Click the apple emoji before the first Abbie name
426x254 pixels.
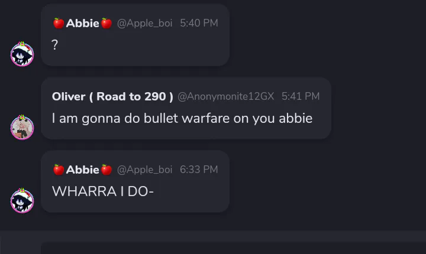[59, 24]
